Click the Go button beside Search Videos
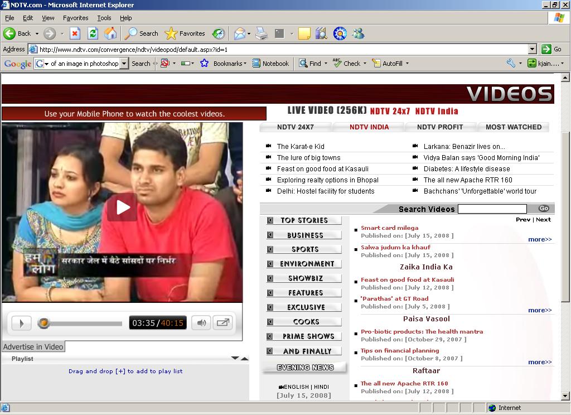571x415 pixels. (544, 209)
